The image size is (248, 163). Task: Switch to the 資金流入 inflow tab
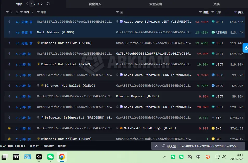95,4
